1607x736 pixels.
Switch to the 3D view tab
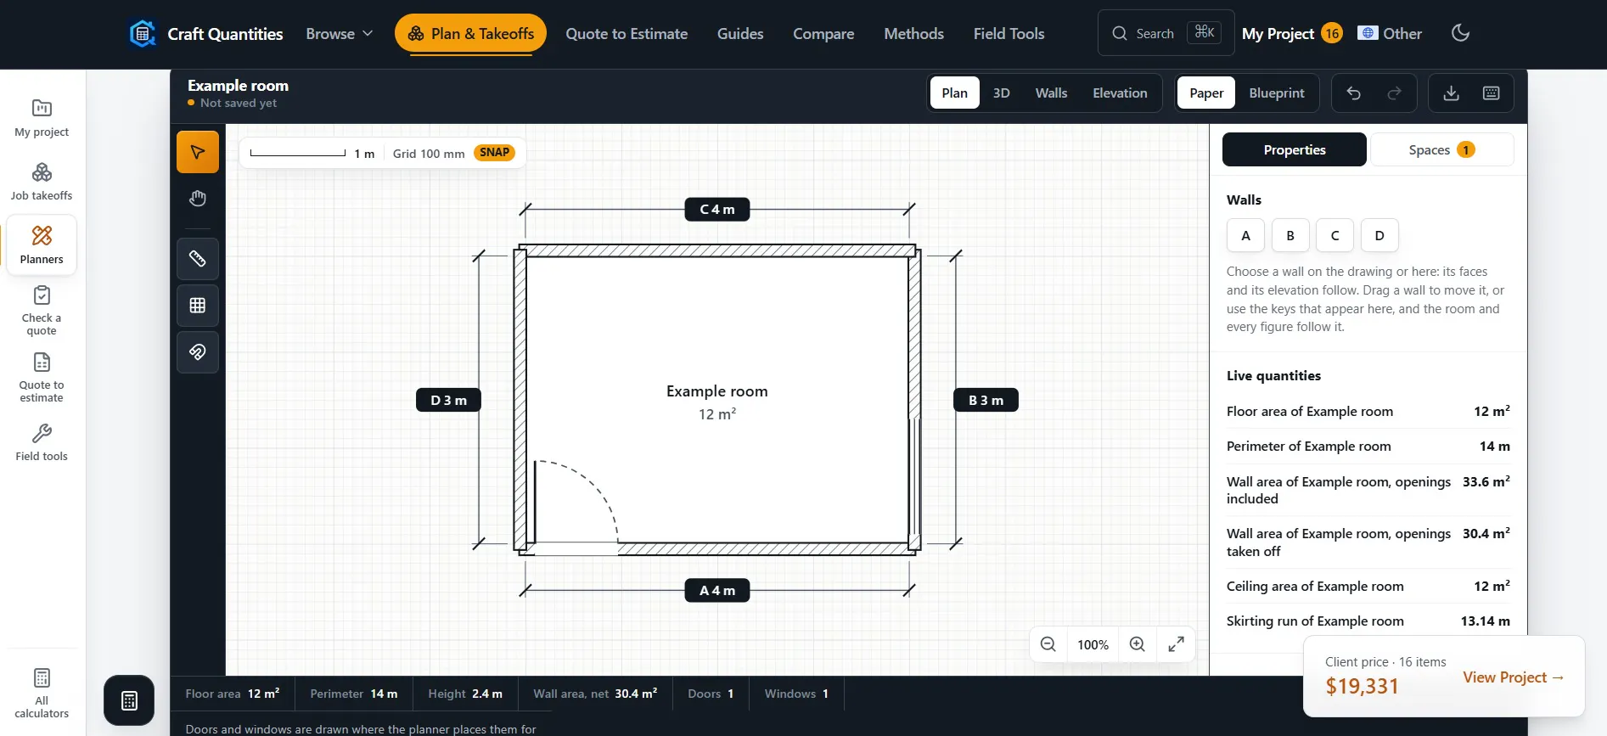click(1002, 93)
